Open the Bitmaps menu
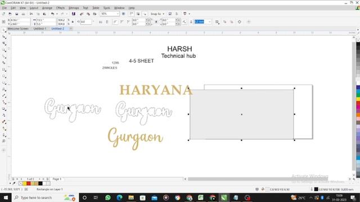Image resolution: width=360 pixels, height=202 pixels. (x=74, y=8)
